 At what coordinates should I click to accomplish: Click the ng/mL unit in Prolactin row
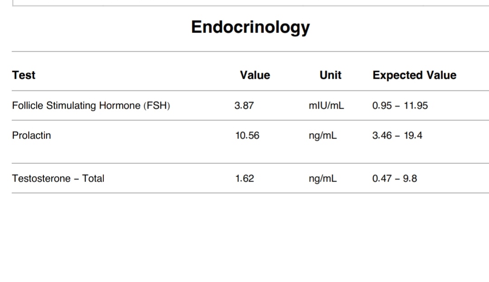point(323,136)
